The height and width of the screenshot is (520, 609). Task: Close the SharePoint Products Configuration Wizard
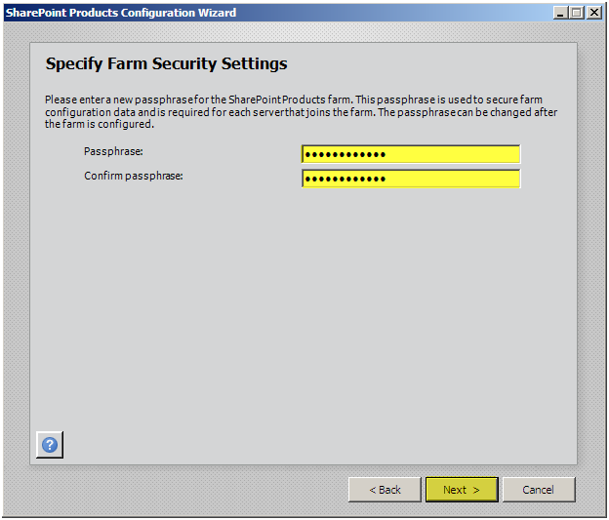click(593, 13)
